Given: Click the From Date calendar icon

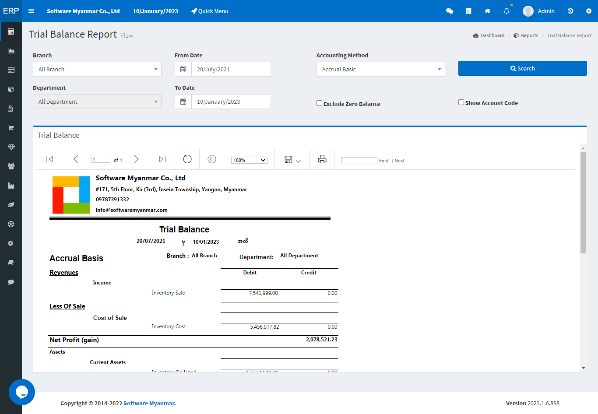Looking at the screenshot, I should [x=183, y=69].
